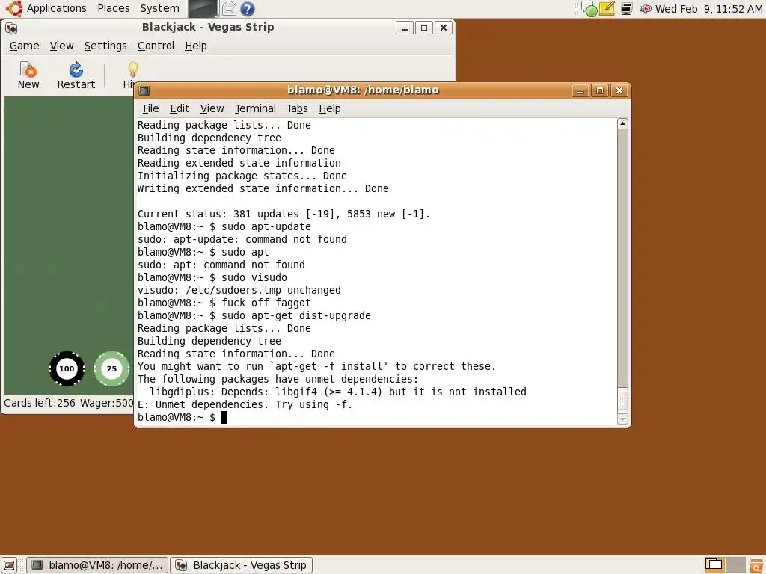This screenshot has height=574, width=766.
Task: Select the second workspace in workspace switcher
Action: [x=735, y=565]
